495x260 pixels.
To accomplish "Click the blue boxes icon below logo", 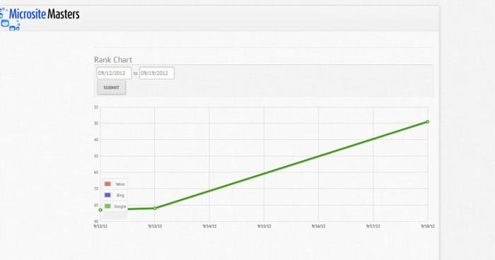I will coord(10,25).
